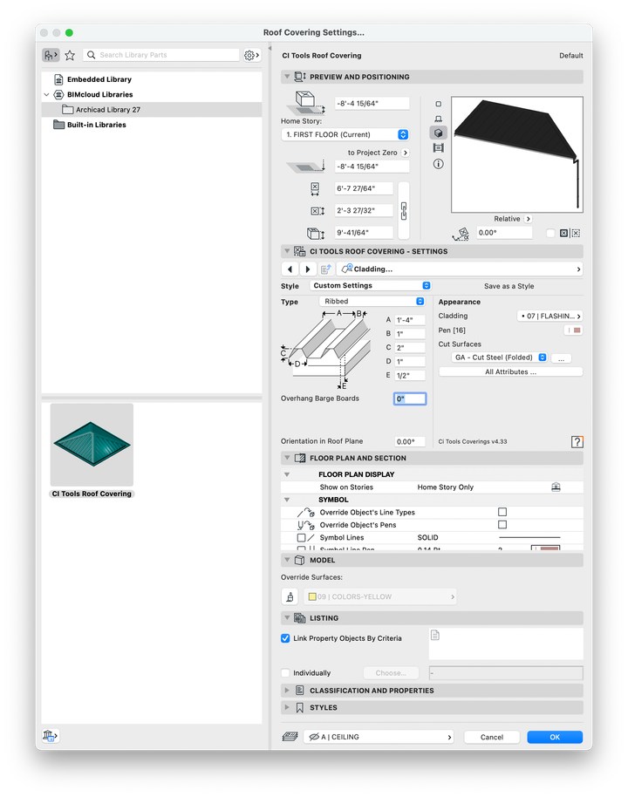
Task: Enable Override Object's Line Types checkbox
Action: click(x=502, y=512)
